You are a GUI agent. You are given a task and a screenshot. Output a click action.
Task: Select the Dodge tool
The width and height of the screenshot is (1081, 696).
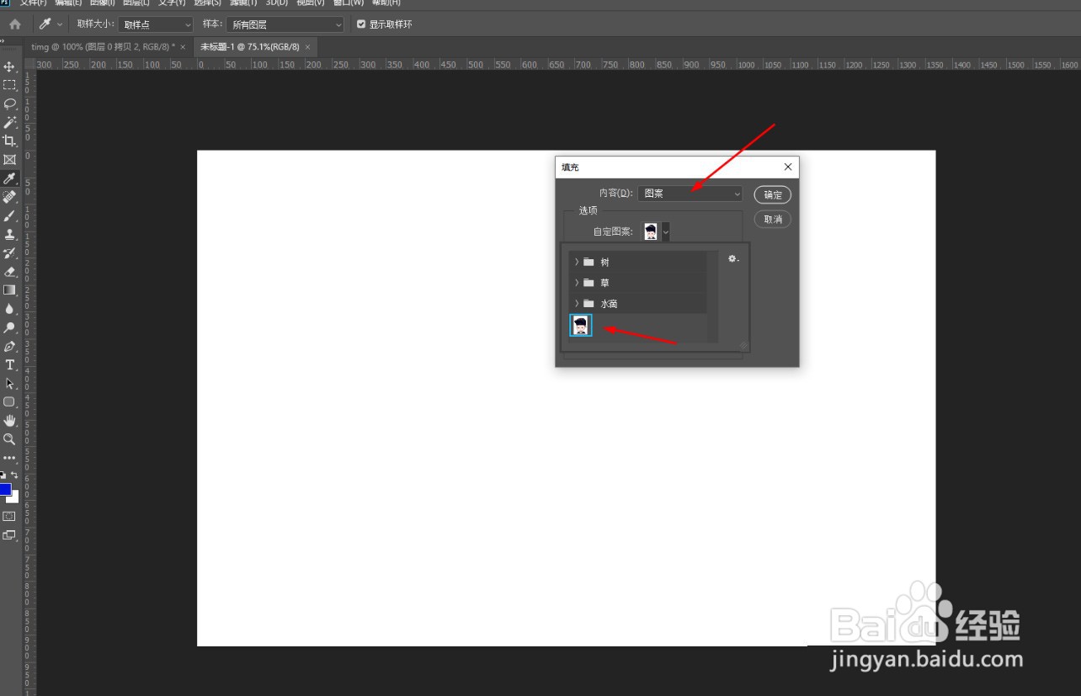pyautogui.click(x=10, y=327)
